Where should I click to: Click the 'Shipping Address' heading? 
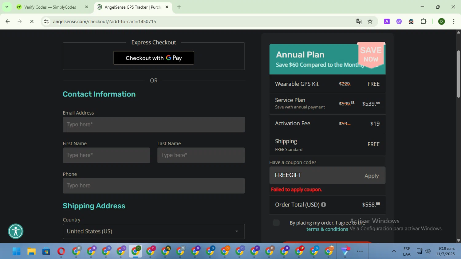click(x=94, y=206)
